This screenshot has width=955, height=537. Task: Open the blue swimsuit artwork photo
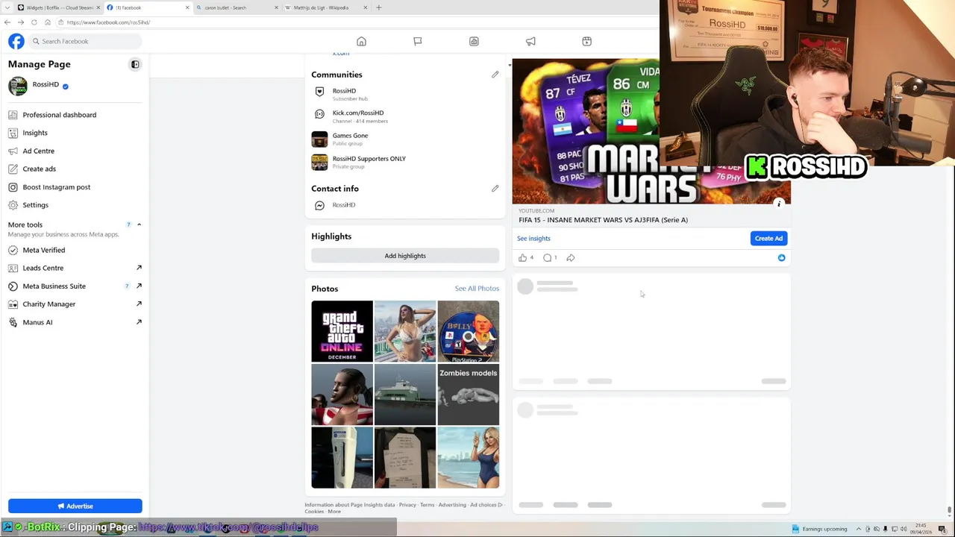(x=468, y=458)
